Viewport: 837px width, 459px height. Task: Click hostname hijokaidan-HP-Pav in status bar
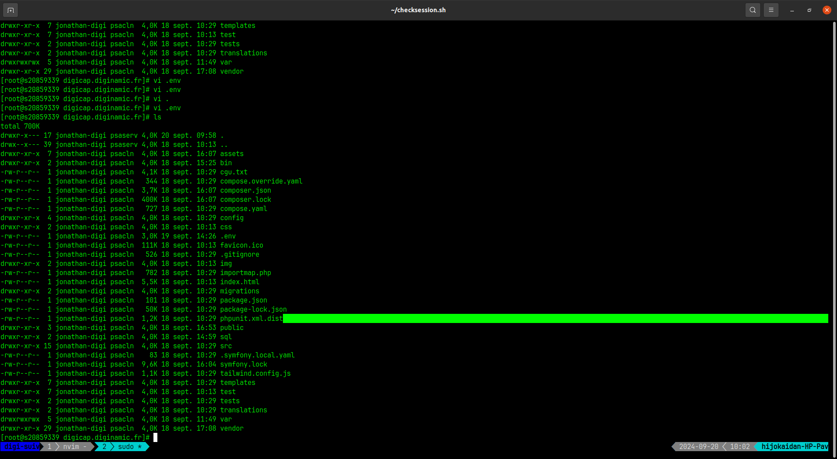(794, 446)
